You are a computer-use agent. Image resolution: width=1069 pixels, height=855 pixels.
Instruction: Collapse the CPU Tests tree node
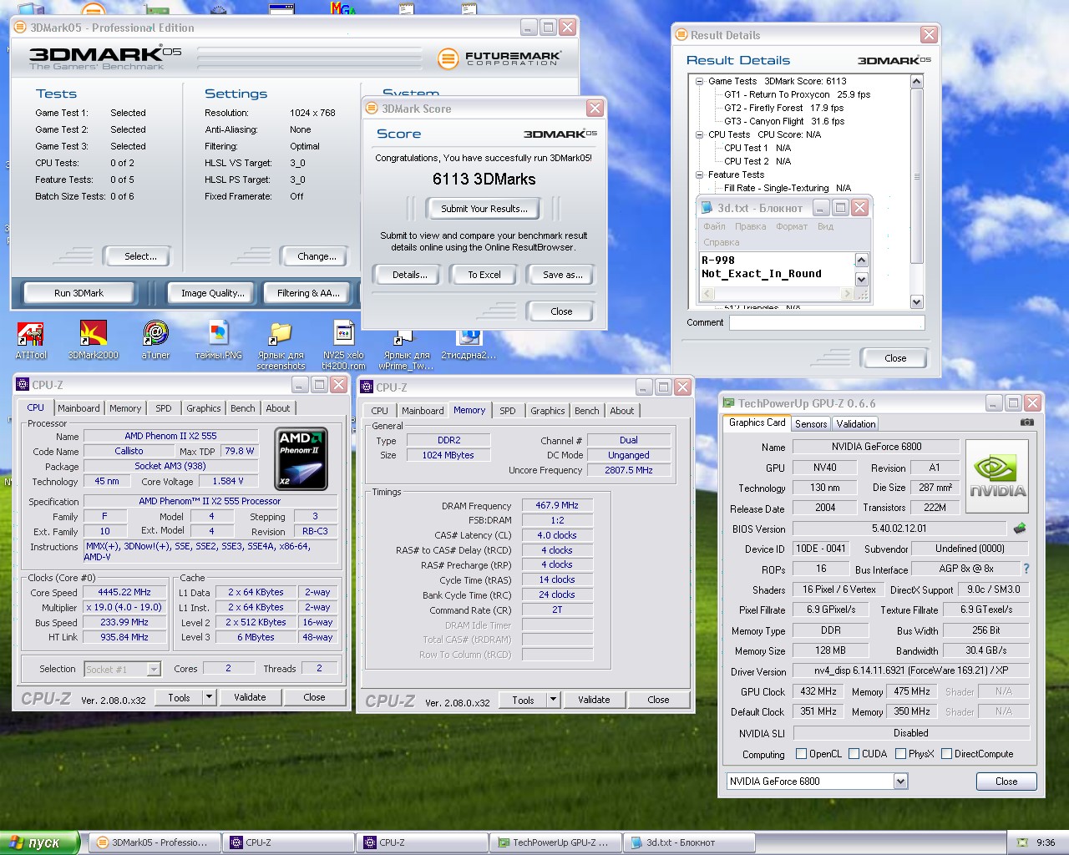(700, 134)
